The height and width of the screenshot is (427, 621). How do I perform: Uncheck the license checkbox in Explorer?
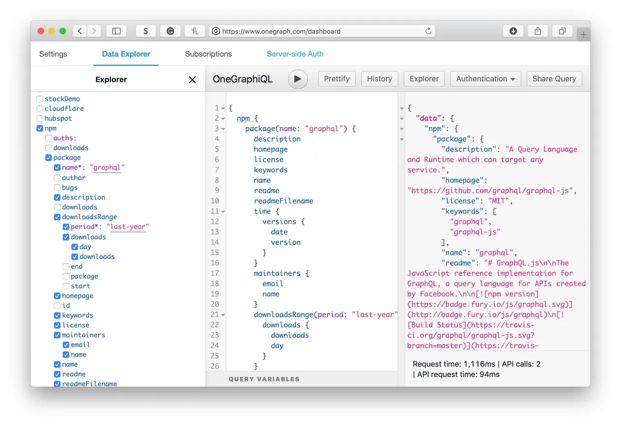click(57, 325)
